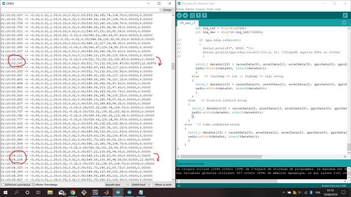Click 'Arduino Nano sur COM5' status text
Image resolution: width=351 pixels, height=197 pixels.
[x=334, y=186]
